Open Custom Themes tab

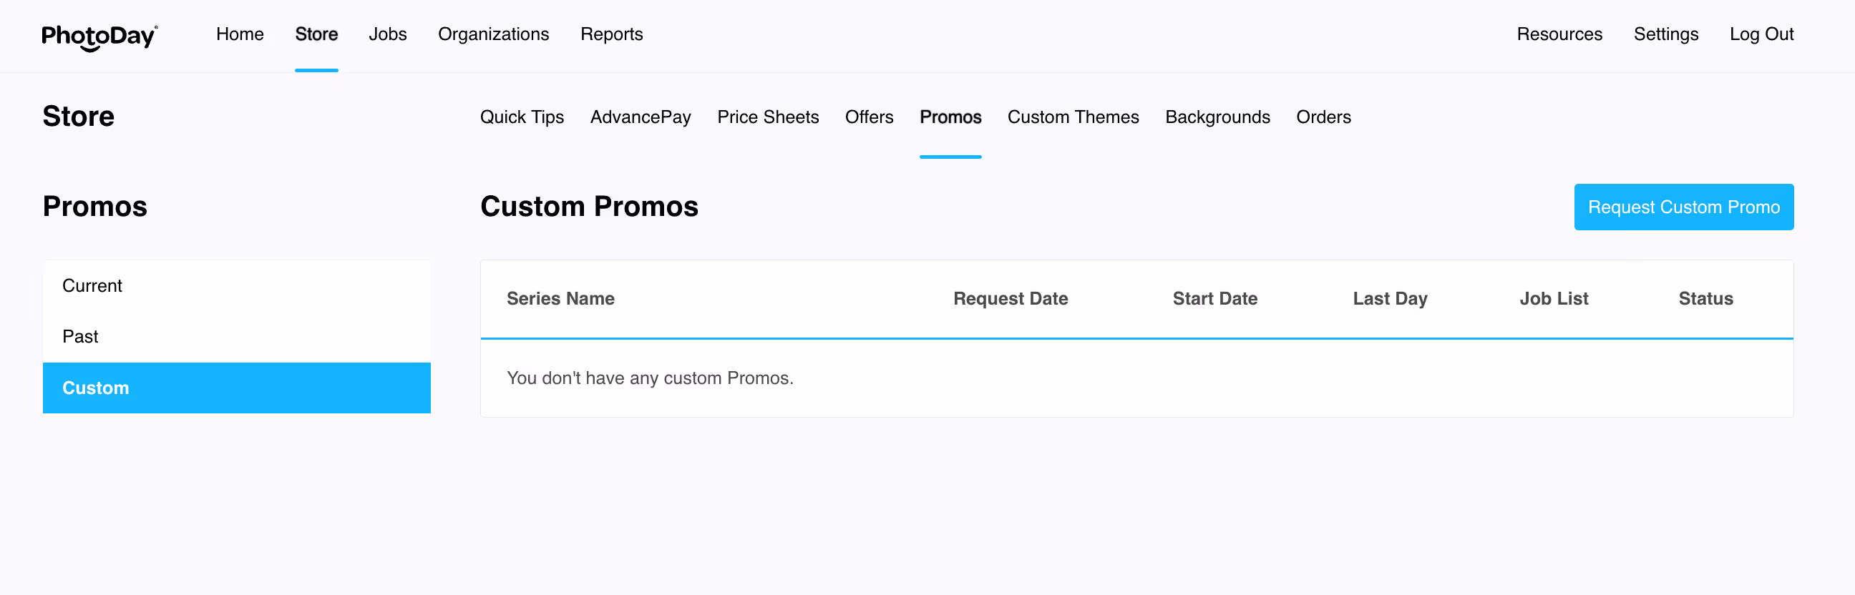1072,117
